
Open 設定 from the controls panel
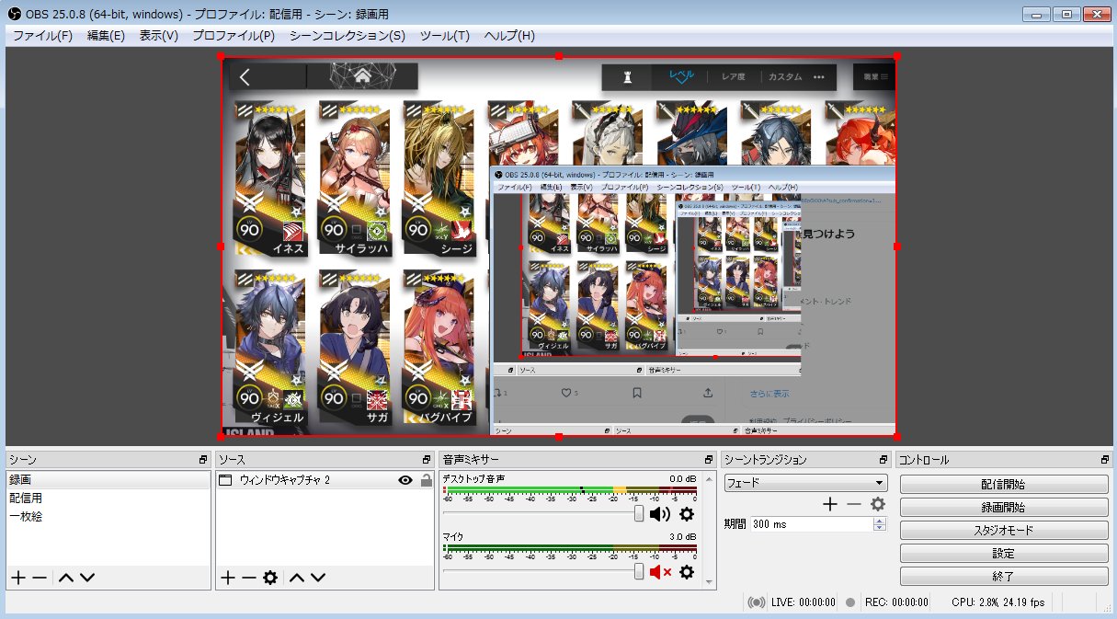pyautogui.click(x=1004, y=554)
